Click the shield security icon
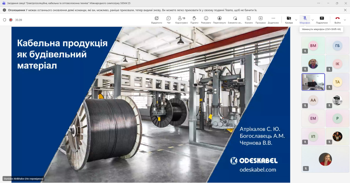 click(x=4, y=20)
